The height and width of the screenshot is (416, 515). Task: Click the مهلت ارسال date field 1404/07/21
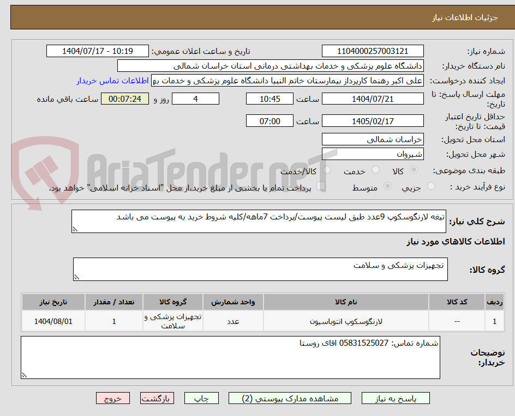coord(374,99)
